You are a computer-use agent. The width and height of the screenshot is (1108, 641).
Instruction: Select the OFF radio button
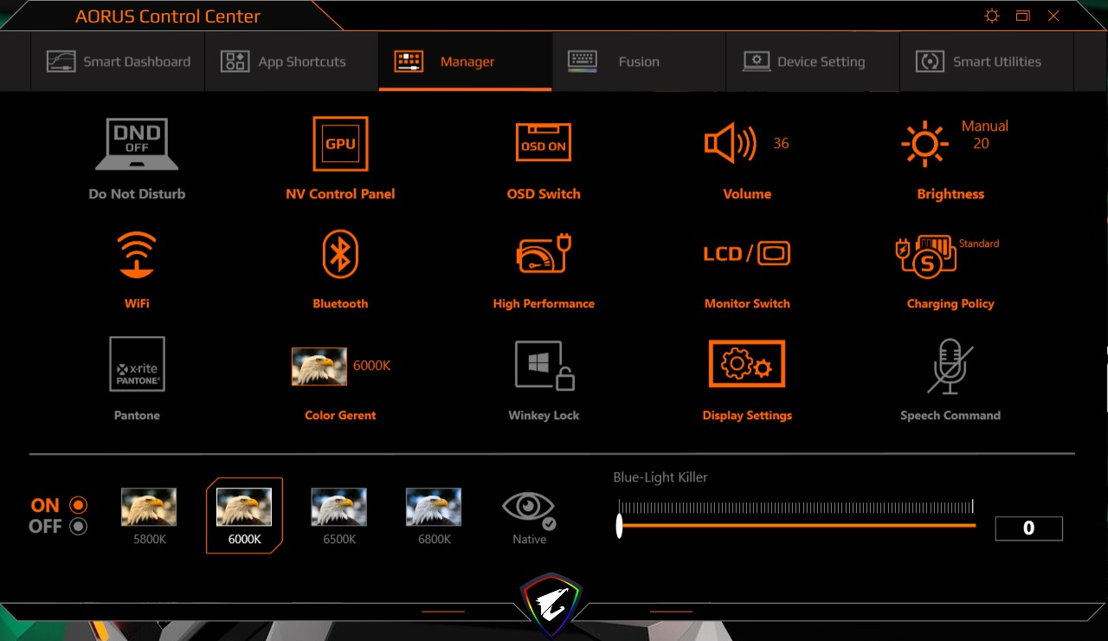(x=79, y=526)
